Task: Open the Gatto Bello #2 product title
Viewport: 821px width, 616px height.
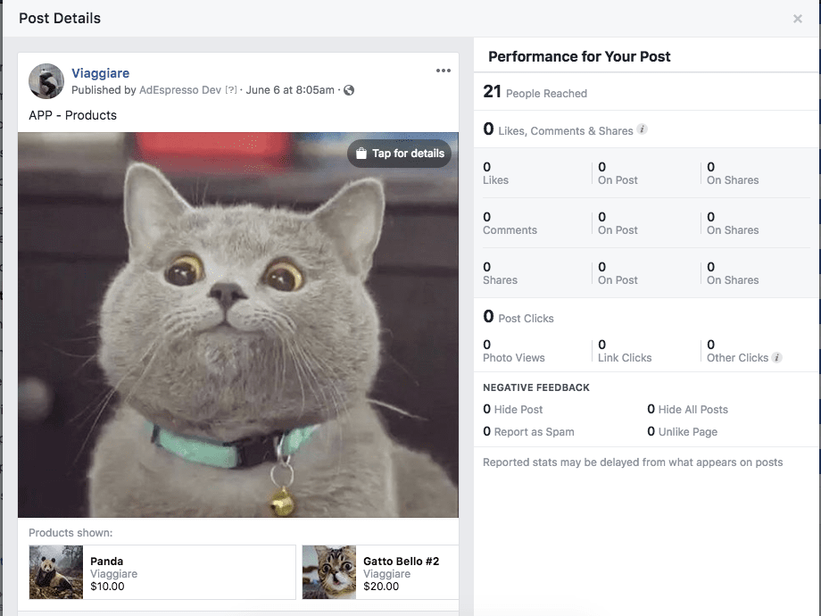Action: (401, 561)
